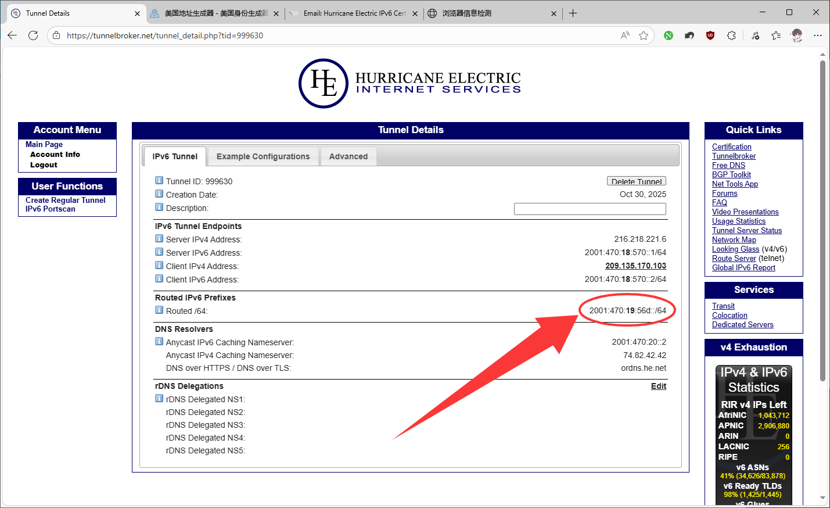Switch to the Email: Hurricane Electric IPv6 browser tab
Image resolution: width=830 pixels, height=508 pixels.
coord(354,13)
